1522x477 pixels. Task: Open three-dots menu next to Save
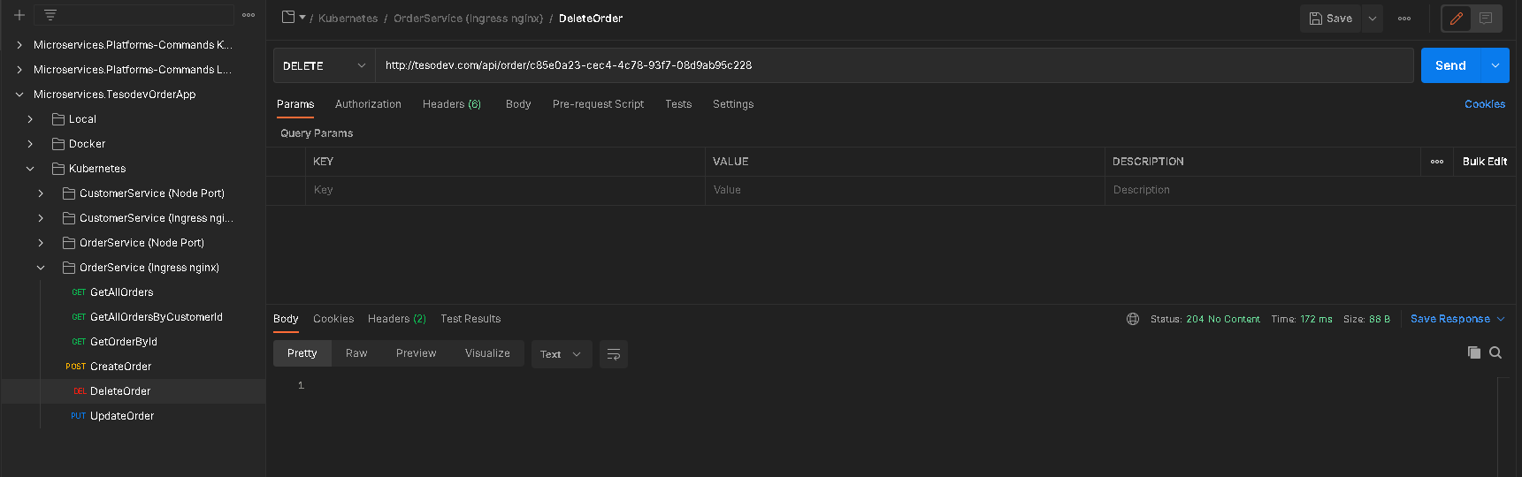coord(1404,19)
